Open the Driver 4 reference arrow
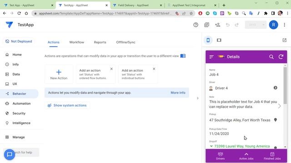The image size is (291, 163). [x=275, y=88]
